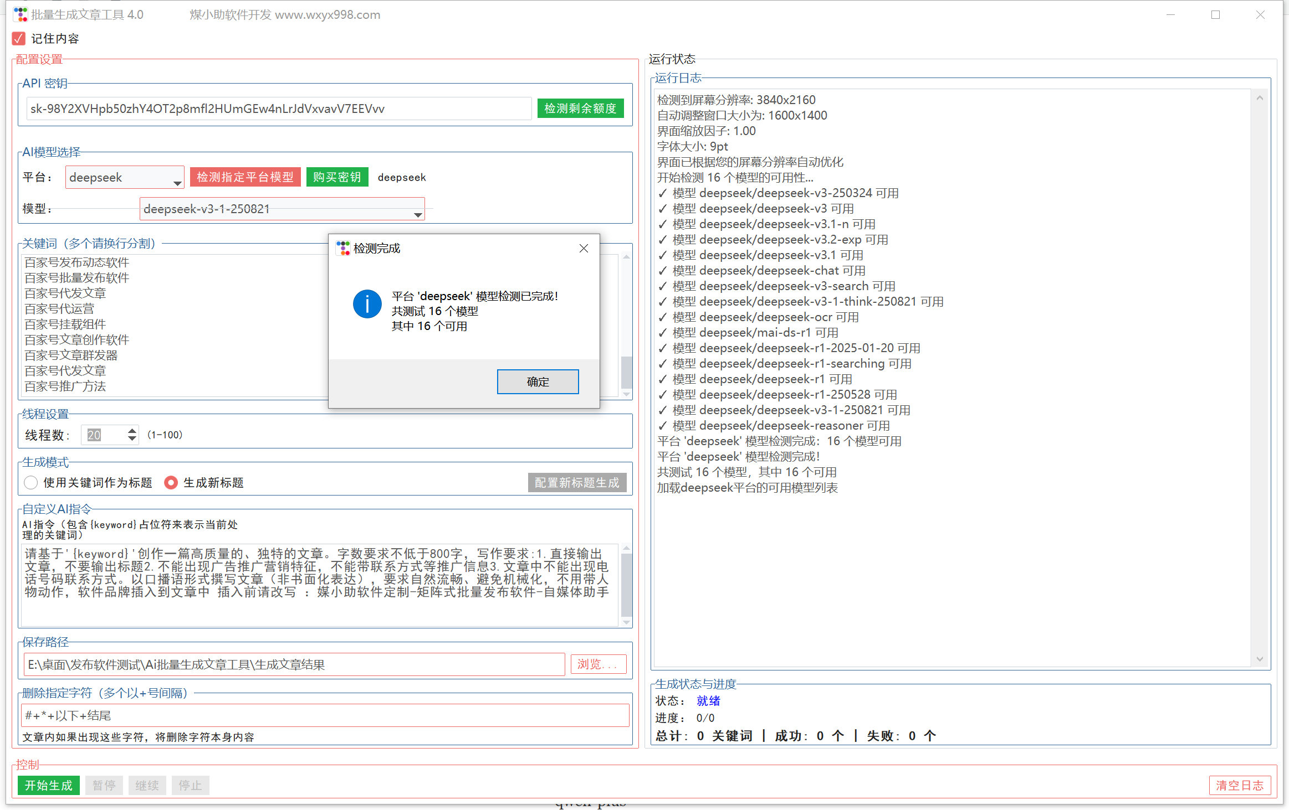Screen dimensions: 1289x810
Task: Click keyword list scroll down arrow
Action: (x=626, y=394)
